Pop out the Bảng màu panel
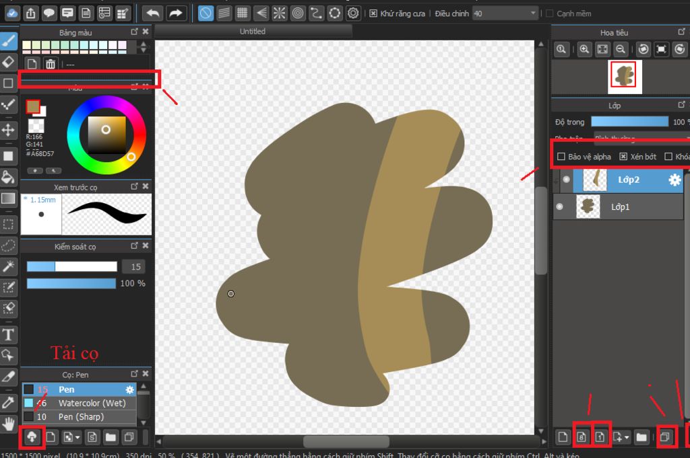 pos(134,32)
